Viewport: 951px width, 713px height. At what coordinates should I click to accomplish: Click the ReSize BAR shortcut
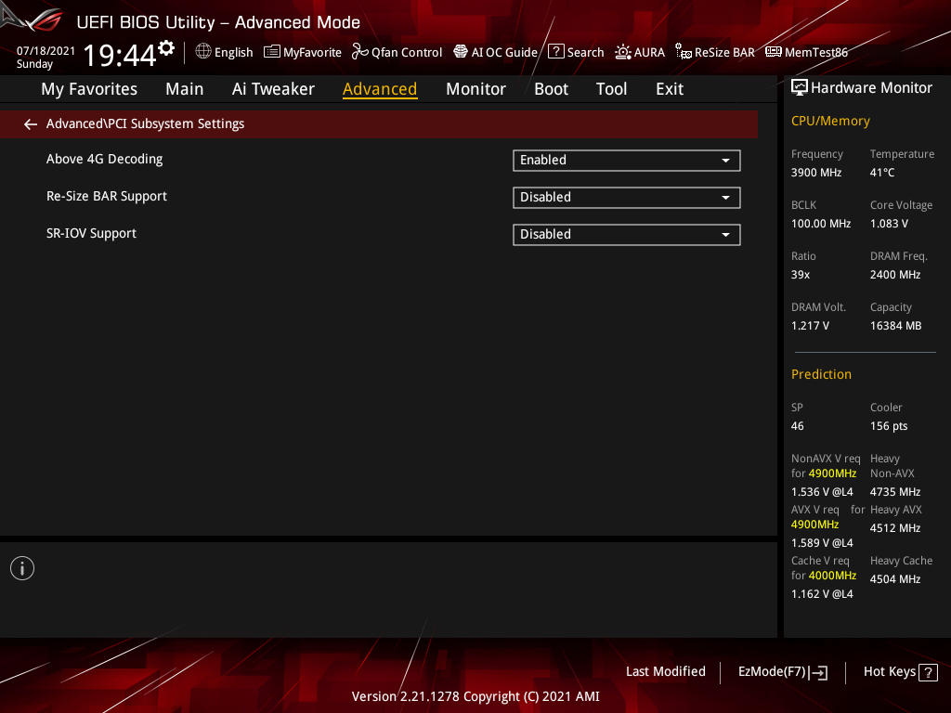click(x=714, y=52)
